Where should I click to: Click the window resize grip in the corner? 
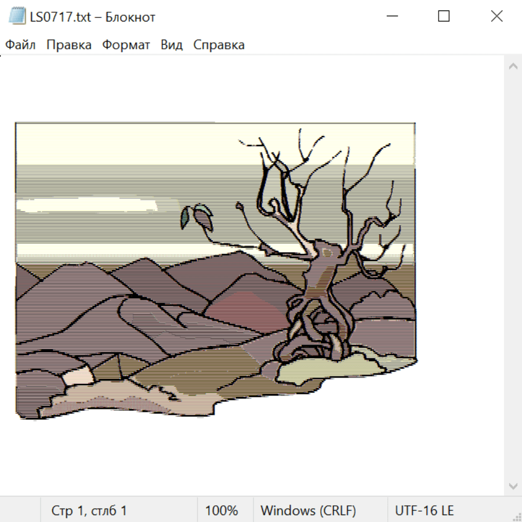click(x=517, y=517)
